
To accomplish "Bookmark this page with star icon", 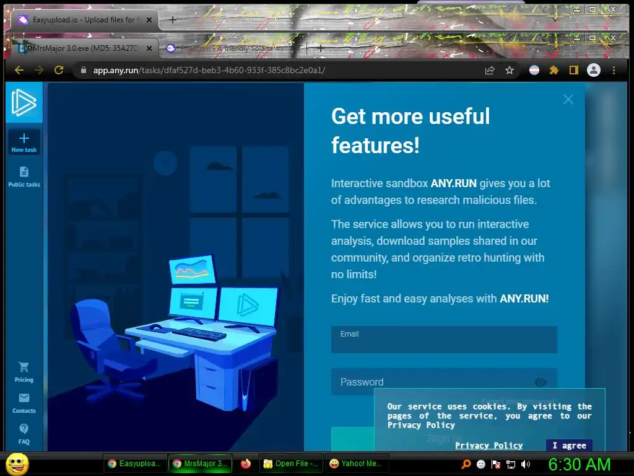I will [x=510, y=71].
